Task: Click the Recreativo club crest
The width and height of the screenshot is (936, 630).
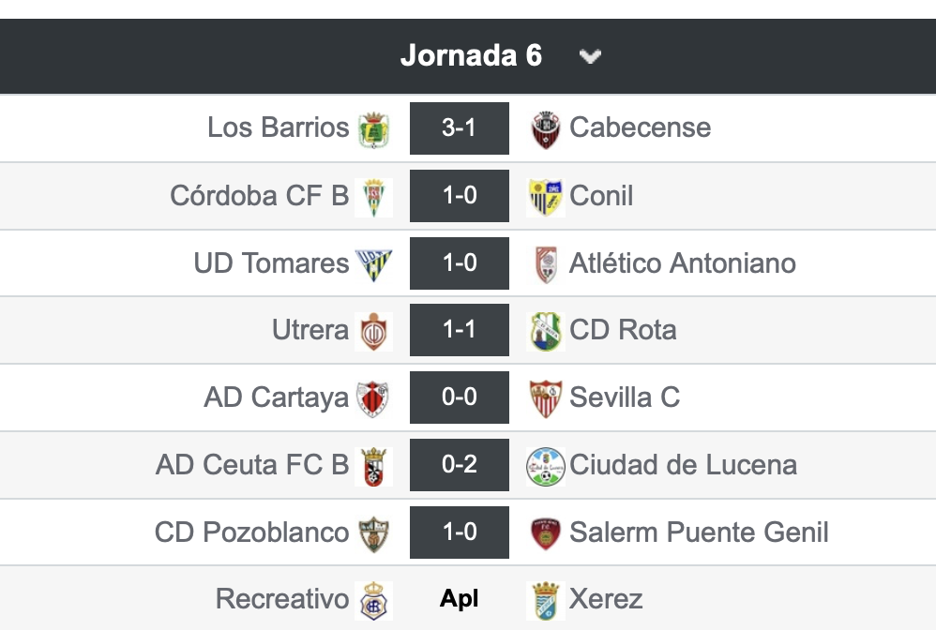Action: point(373,601)
